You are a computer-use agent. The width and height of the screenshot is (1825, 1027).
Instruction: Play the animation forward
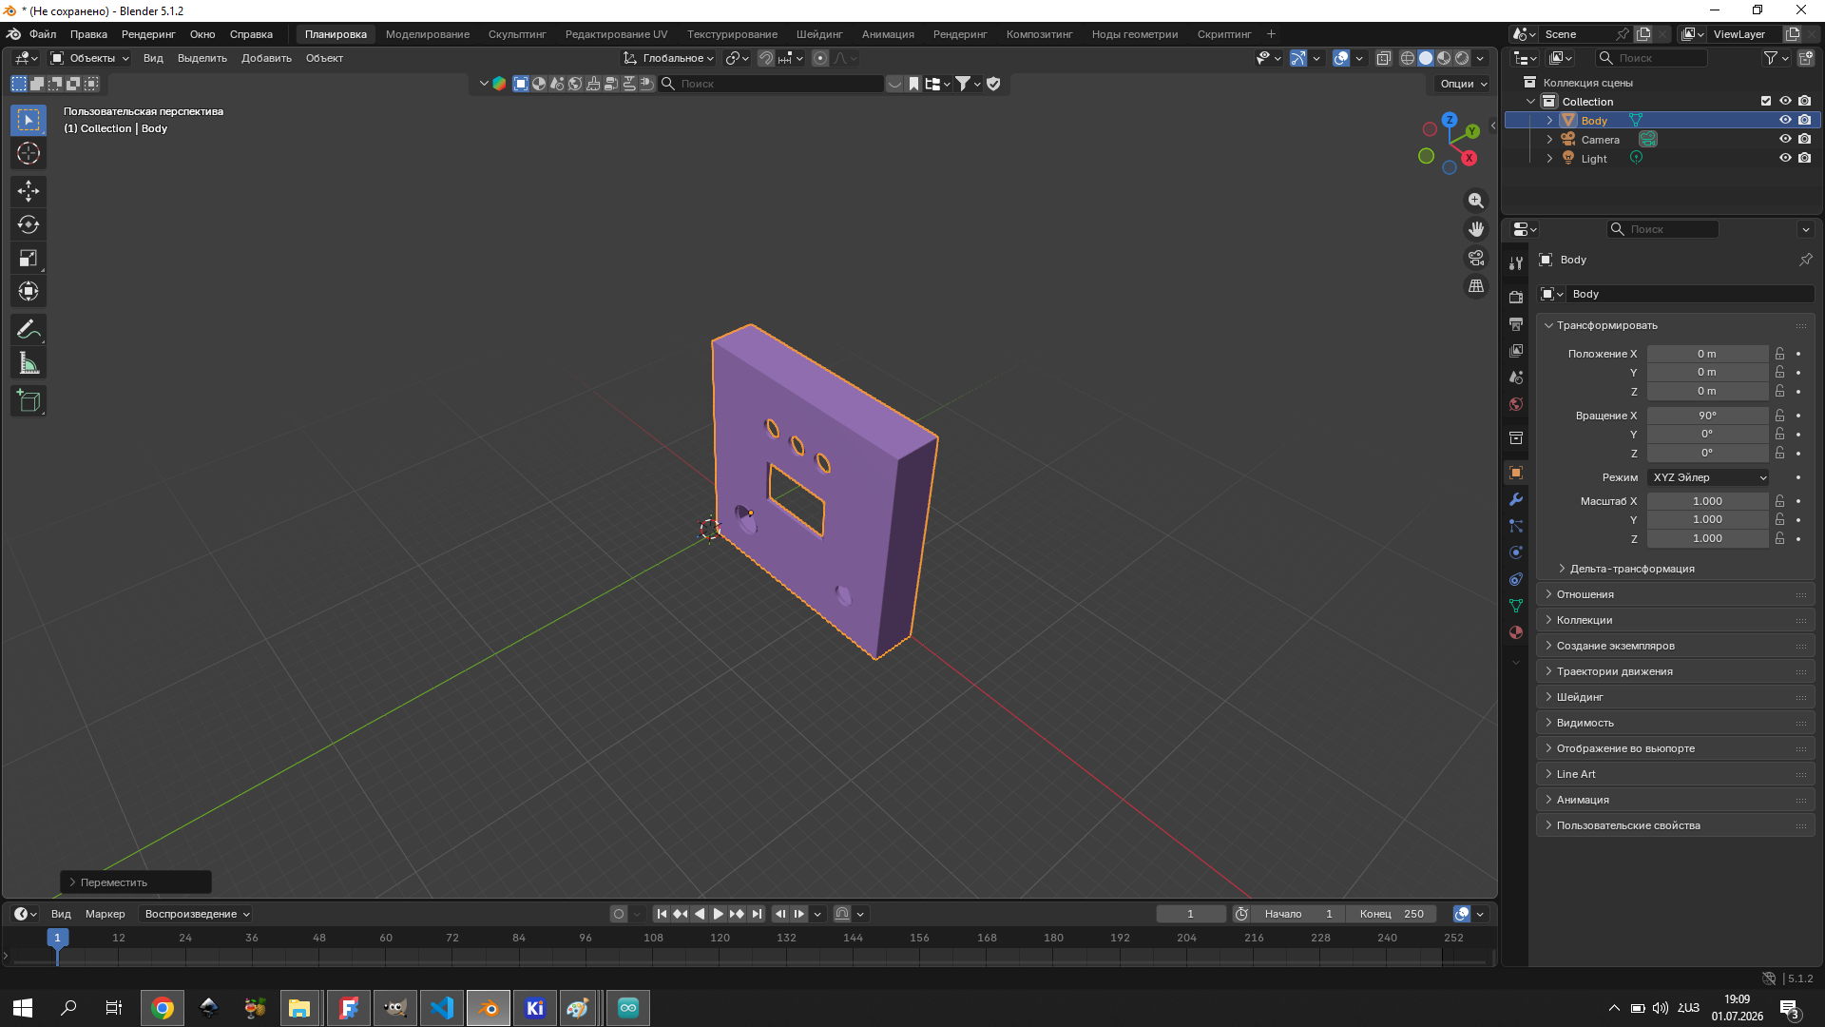719,914
